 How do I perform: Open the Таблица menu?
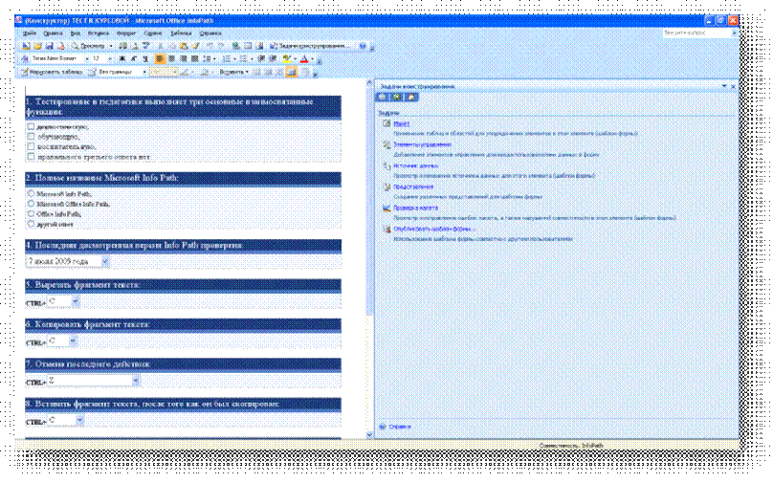point(182,33)
